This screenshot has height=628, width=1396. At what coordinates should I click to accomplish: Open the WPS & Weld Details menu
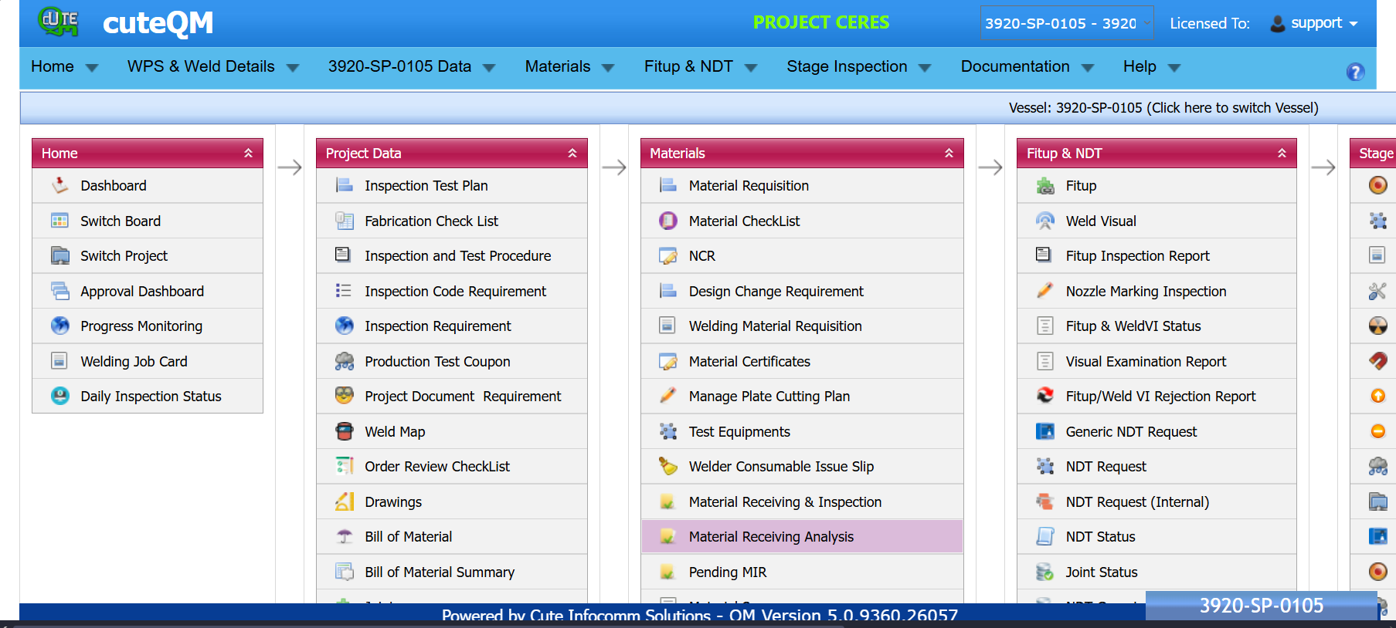(212, 67)
